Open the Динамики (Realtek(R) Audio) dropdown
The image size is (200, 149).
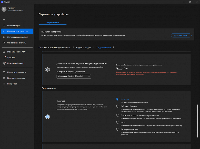coord(74,76)
